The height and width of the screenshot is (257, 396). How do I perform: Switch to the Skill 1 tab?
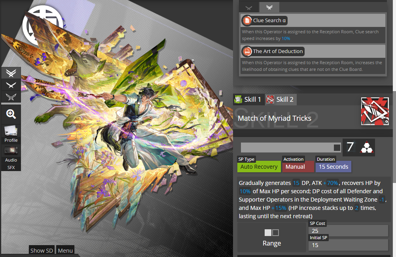[248, 99]
